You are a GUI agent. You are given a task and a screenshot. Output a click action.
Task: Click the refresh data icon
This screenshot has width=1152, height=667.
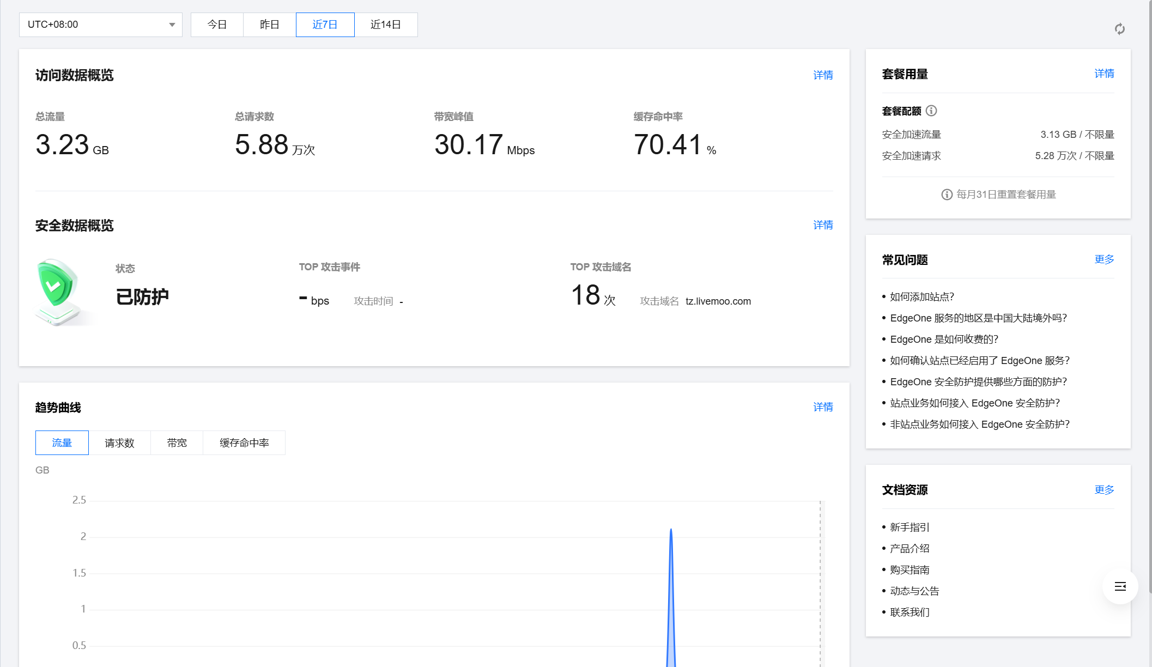coord(1120,29)
